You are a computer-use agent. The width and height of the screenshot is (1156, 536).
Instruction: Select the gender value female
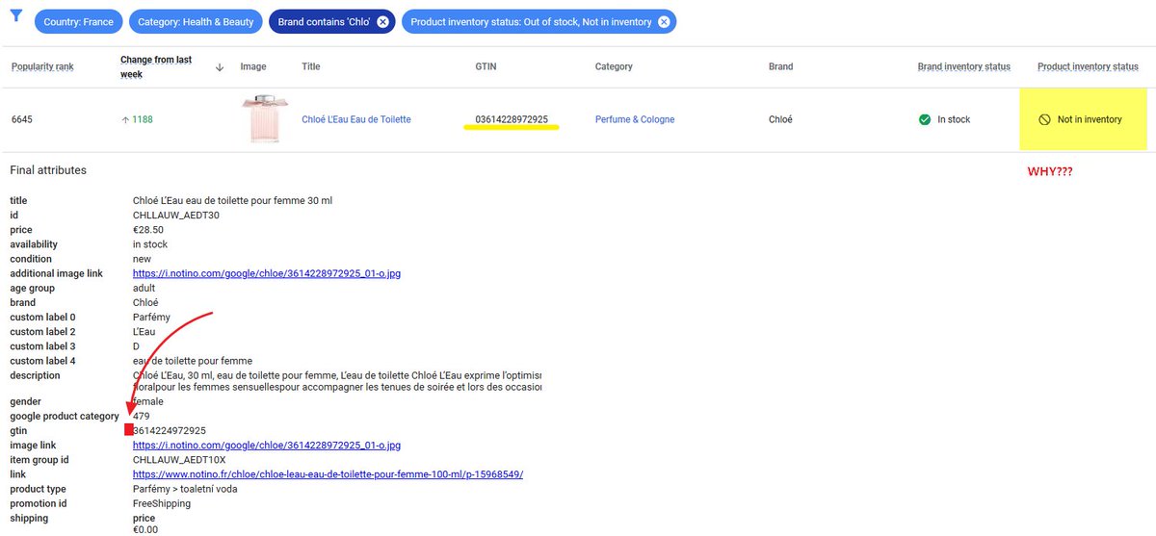(147, 401)
